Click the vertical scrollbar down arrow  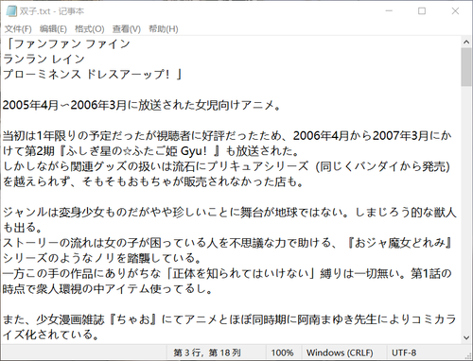466,337
